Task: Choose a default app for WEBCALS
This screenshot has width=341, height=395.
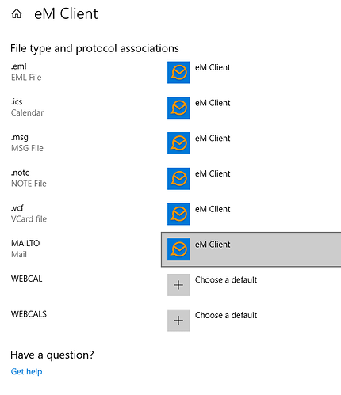Action: [x=226, y=315]
